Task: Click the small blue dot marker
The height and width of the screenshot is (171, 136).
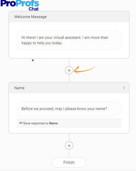Action: pos(33,60)
